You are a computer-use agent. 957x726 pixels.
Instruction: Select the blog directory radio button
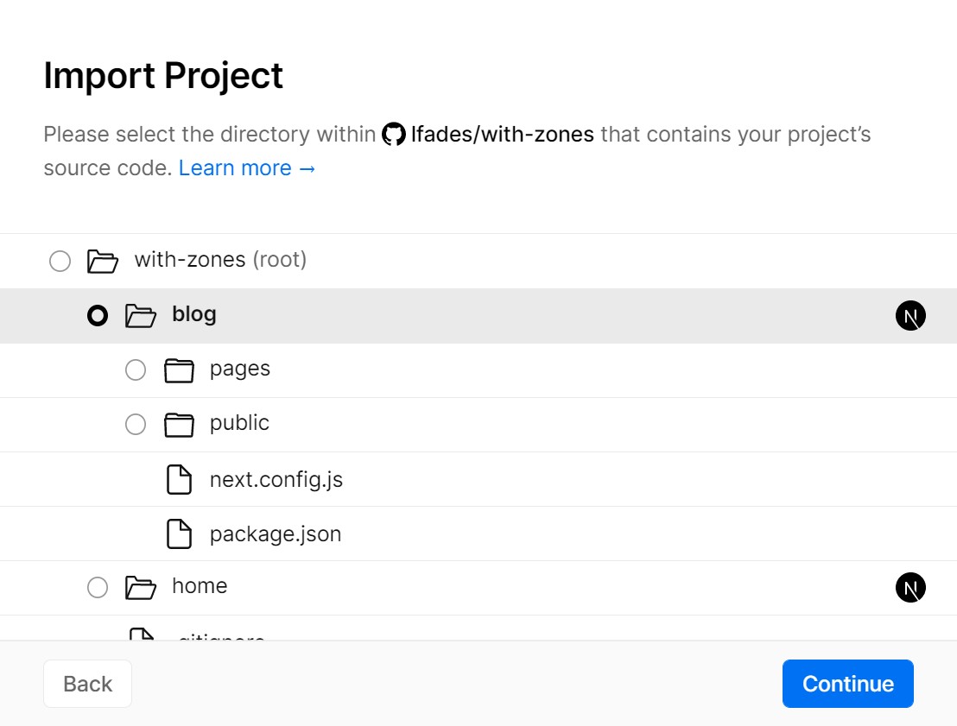98,316
